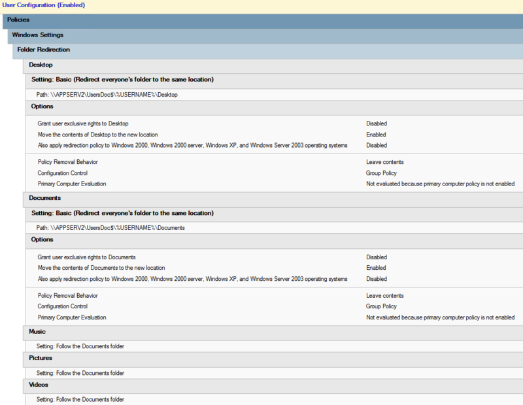The height and width of the screenshot is (405, 523).
Task: Collapse the Desktop folder section
Action: [40, 65]
